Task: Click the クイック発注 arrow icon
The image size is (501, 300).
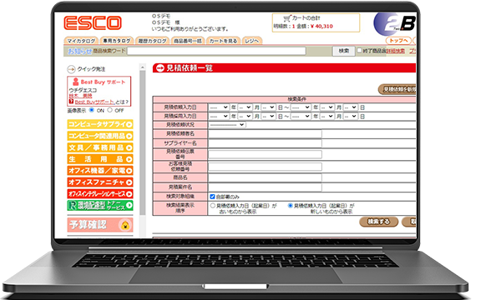Action: 71,69
